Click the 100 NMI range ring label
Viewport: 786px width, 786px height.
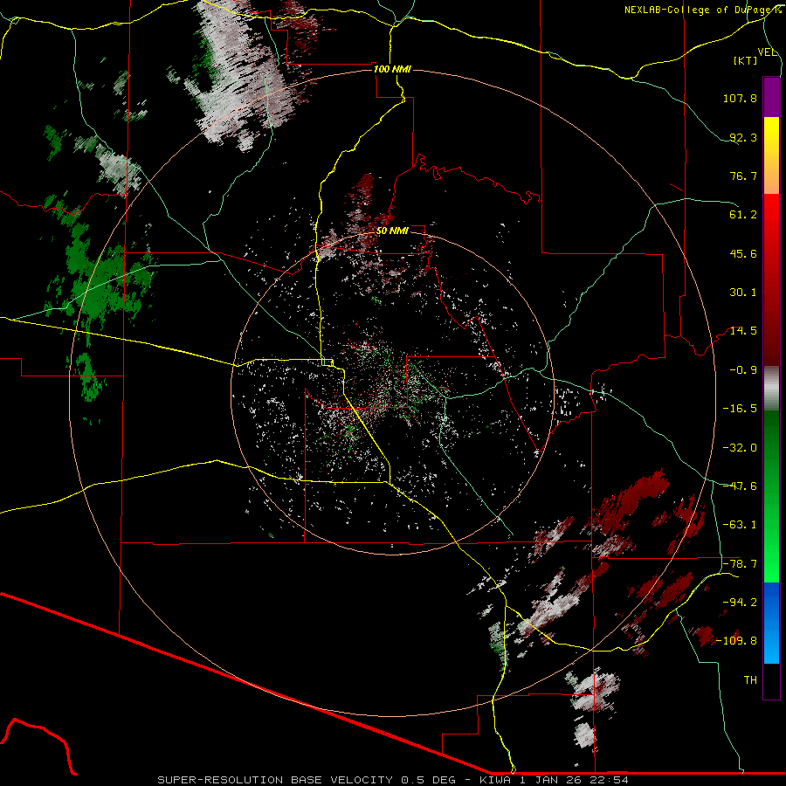[x=392, y=69]
